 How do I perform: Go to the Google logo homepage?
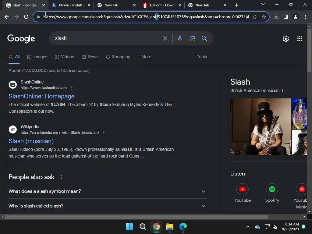pos(21,39)
